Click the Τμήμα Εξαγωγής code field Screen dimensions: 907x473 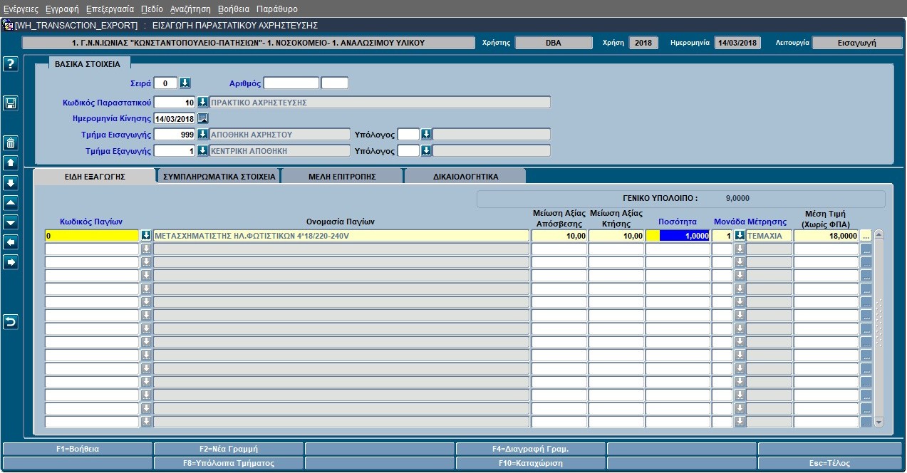tap(175, 150)
